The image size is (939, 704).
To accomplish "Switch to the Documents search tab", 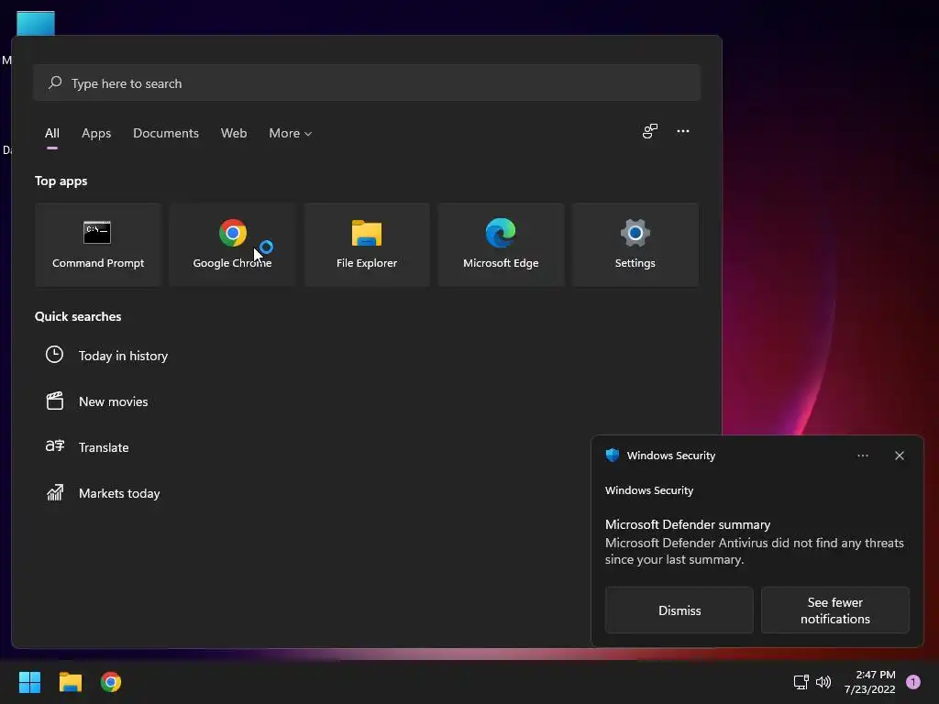I will tap(166, 133).
